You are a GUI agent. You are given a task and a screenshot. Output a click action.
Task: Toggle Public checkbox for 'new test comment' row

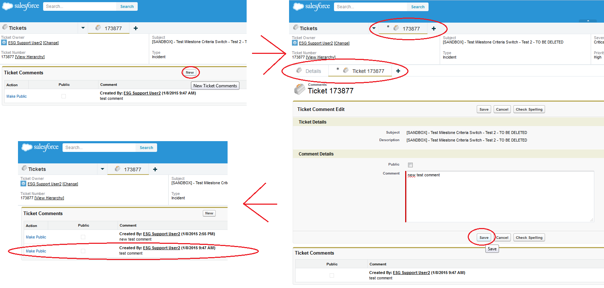click(x=83, y=237)
